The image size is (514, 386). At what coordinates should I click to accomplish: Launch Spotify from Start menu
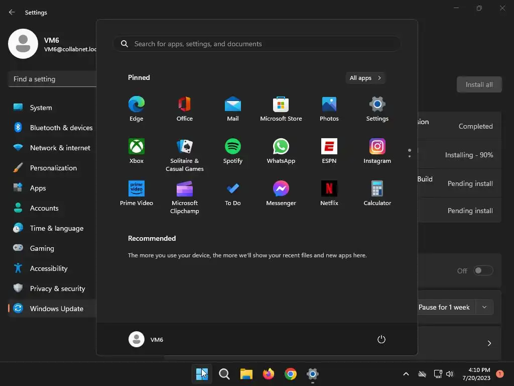tap(233, 151)
